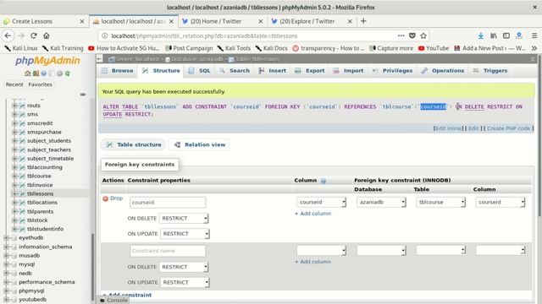Click the Save to Pocket icon
The width and height of the screenshot is (542, 304).
pyautogui.click(x=412, y=35)
